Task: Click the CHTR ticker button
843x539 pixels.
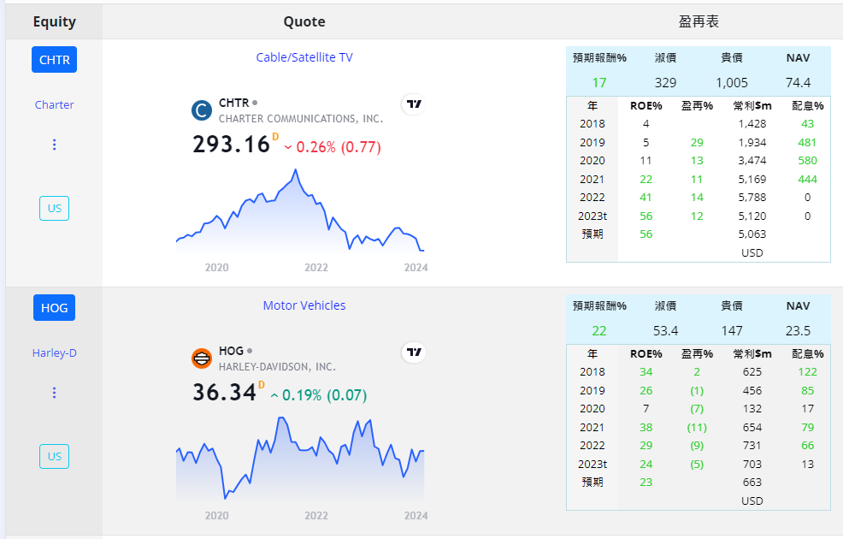Action: (x=55, y=60)
